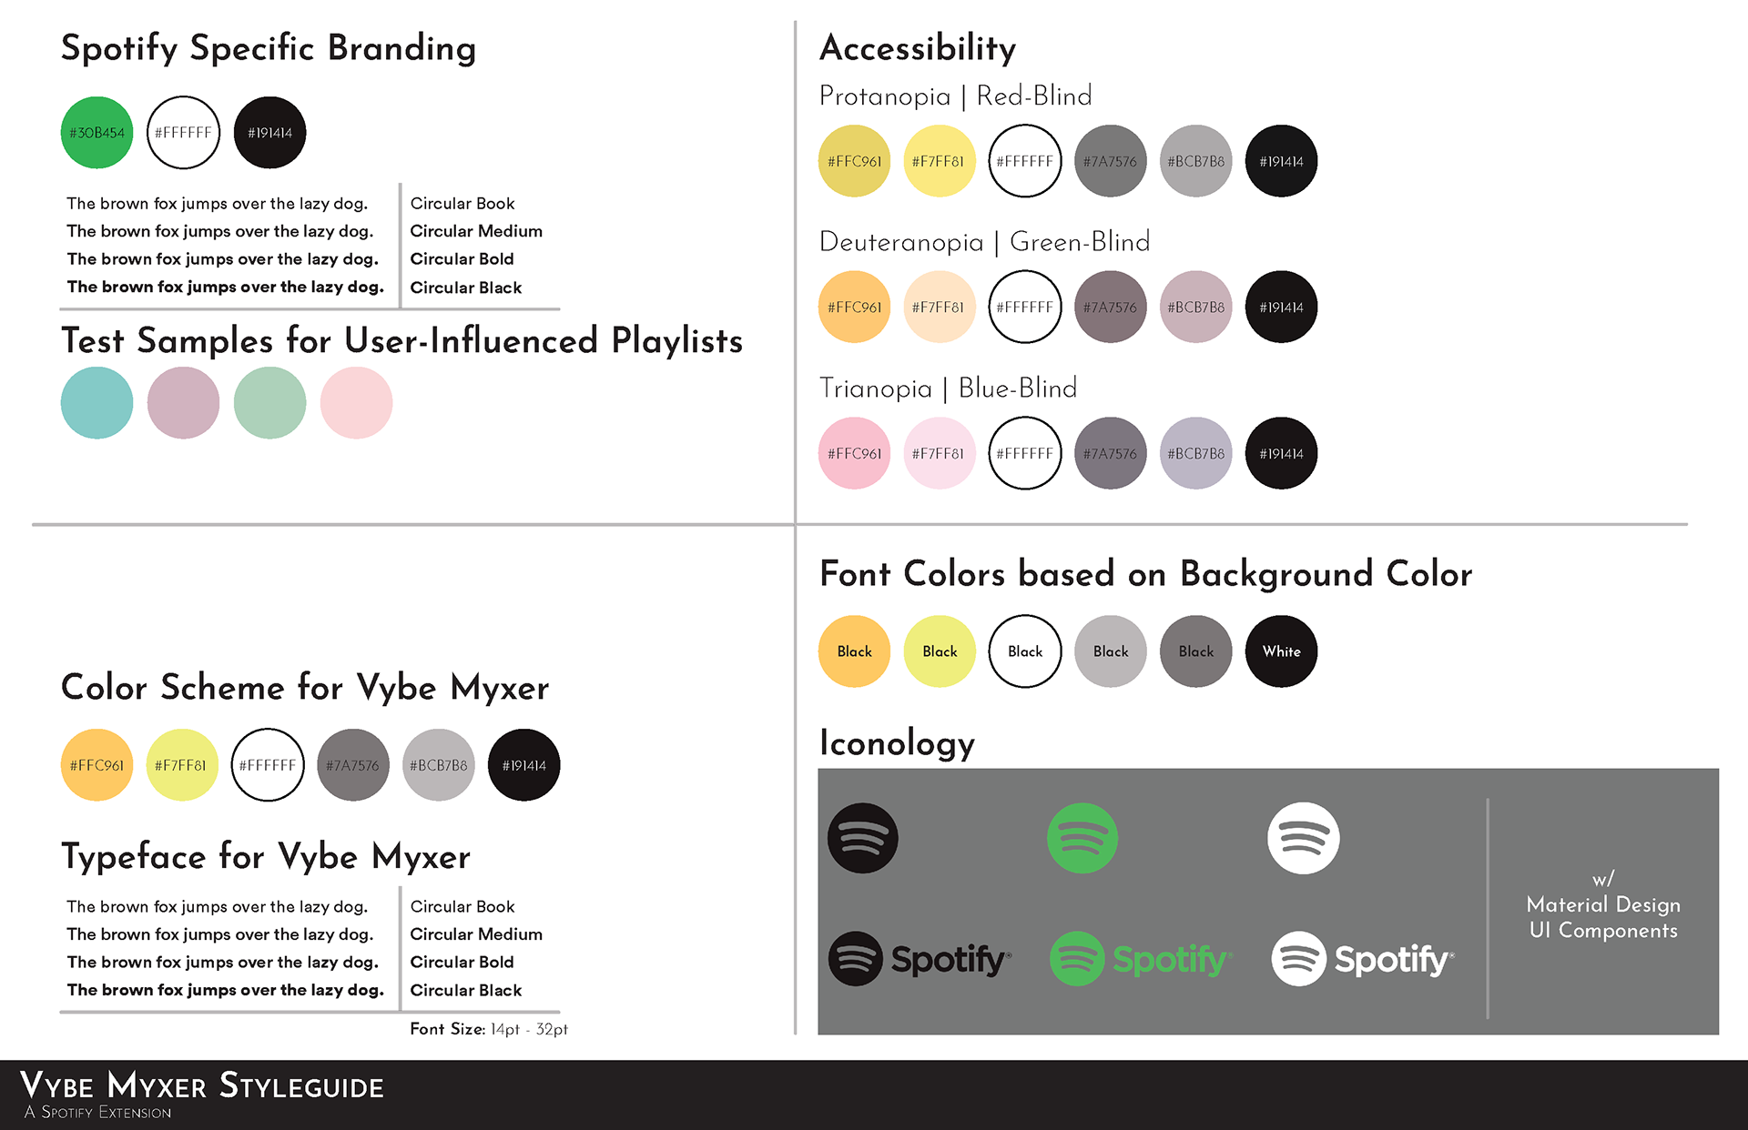Screen dimensions: 1748x1130
Task: Click the Protanopia #FFC961 swatch
Action: click(x=854, y=161)
